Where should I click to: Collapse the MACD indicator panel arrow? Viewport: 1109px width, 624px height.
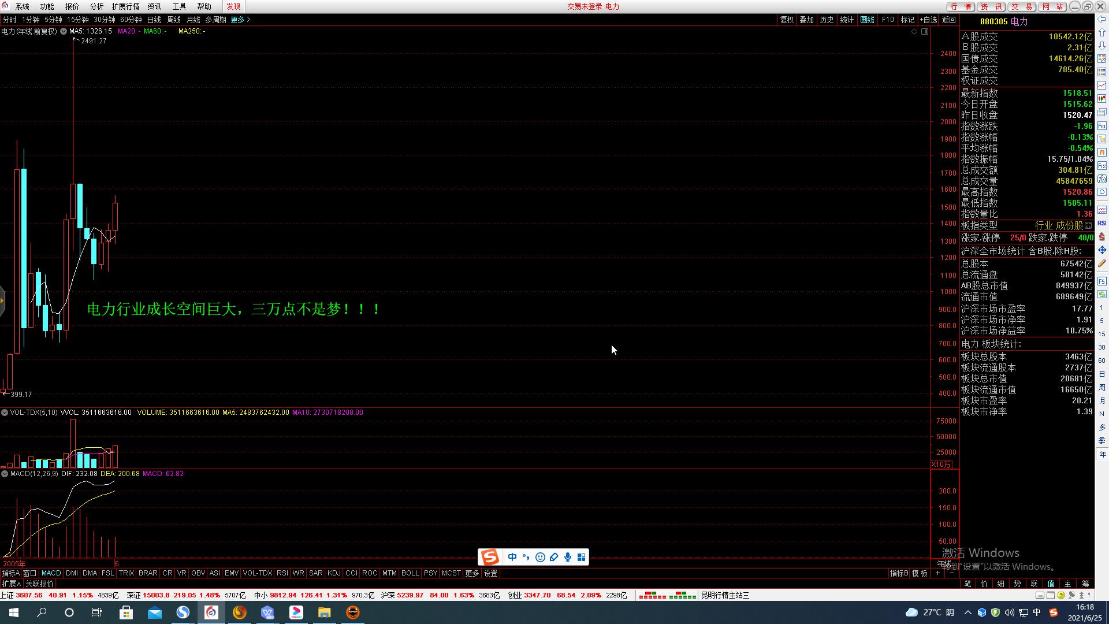click(x=5, y=474)
